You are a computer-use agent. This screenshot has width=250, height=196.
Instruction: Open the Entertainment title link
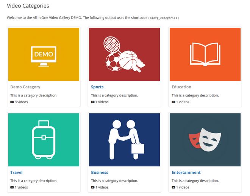186,173
